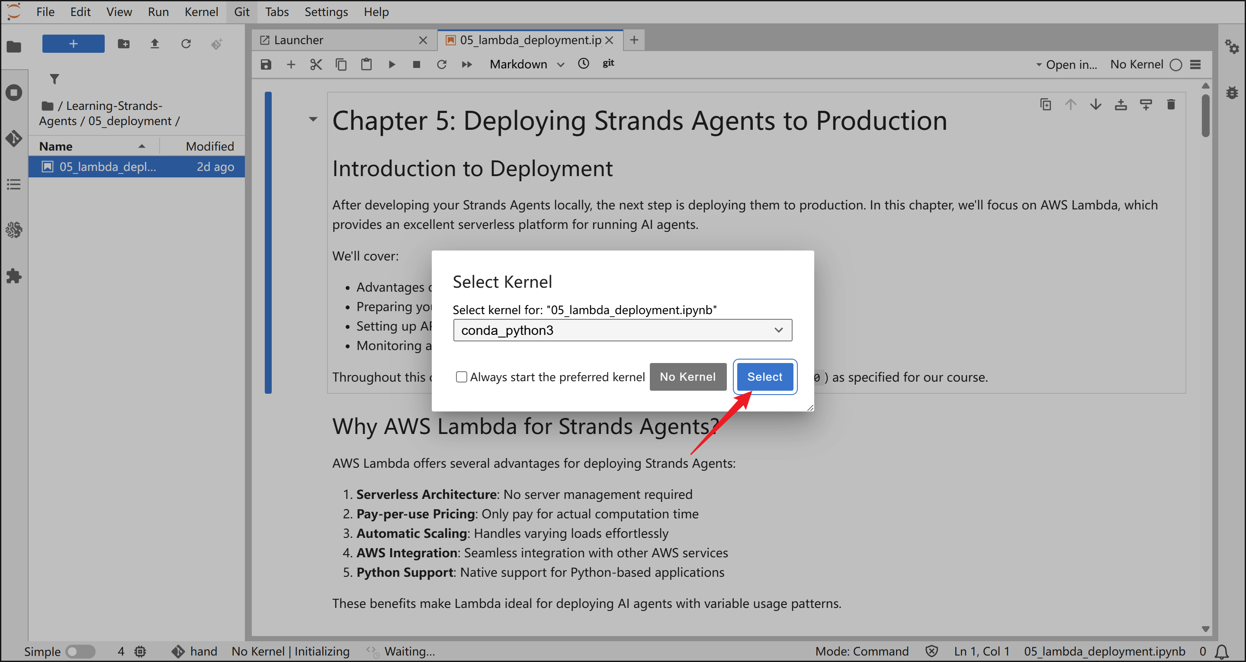1246x662 pixels.
Task: Click the No Kernel button in dialog
Action: click(x=687, y=376)
